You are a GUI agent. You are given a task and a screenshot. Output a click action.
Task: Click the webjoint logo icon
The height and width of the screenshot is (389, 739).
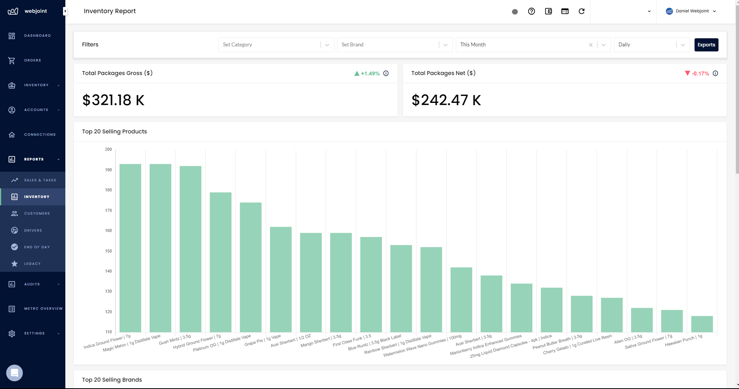click(13, 11)
